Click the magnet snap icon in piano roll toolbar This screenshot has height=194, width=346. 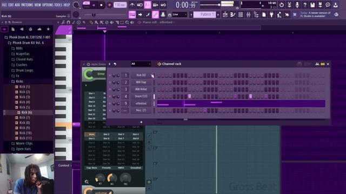[x=69, y=22]
